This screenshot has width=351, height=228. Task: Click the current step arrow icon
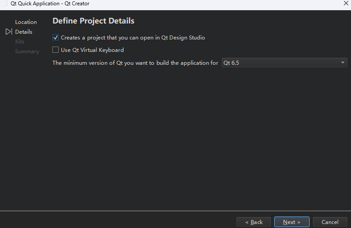(x=9, y=31)
